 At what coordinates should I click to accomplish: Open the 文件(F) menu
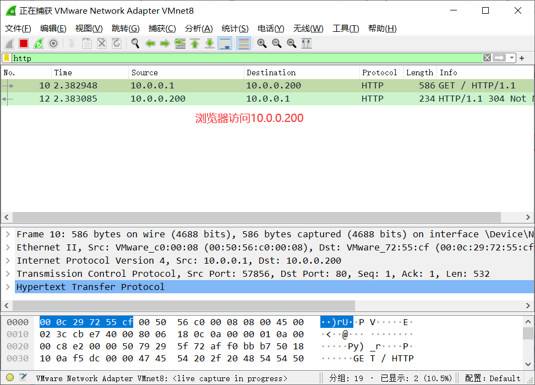point(18,29)
